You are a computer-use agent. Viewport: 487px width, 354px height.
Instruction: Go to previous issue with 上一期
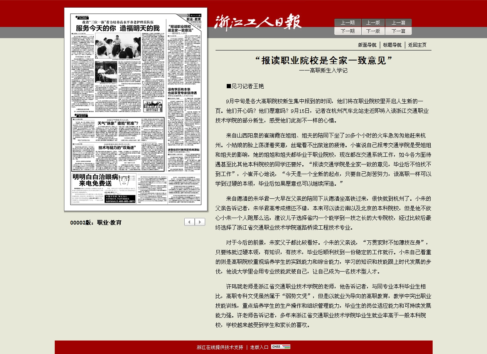tap(347, 23)
